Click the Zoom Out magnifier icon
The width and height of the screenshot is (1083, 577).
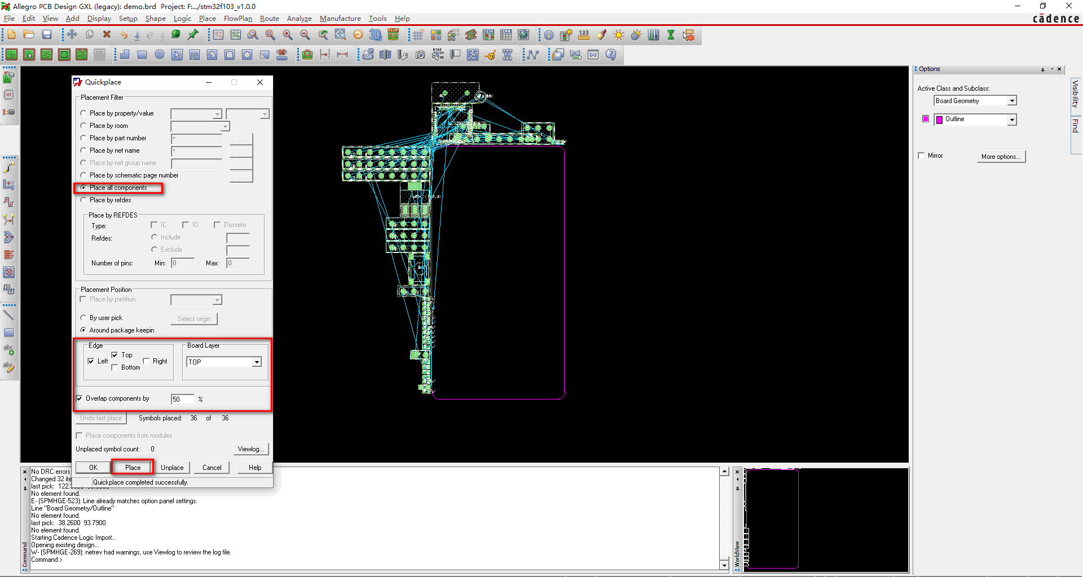pos(305,35)
